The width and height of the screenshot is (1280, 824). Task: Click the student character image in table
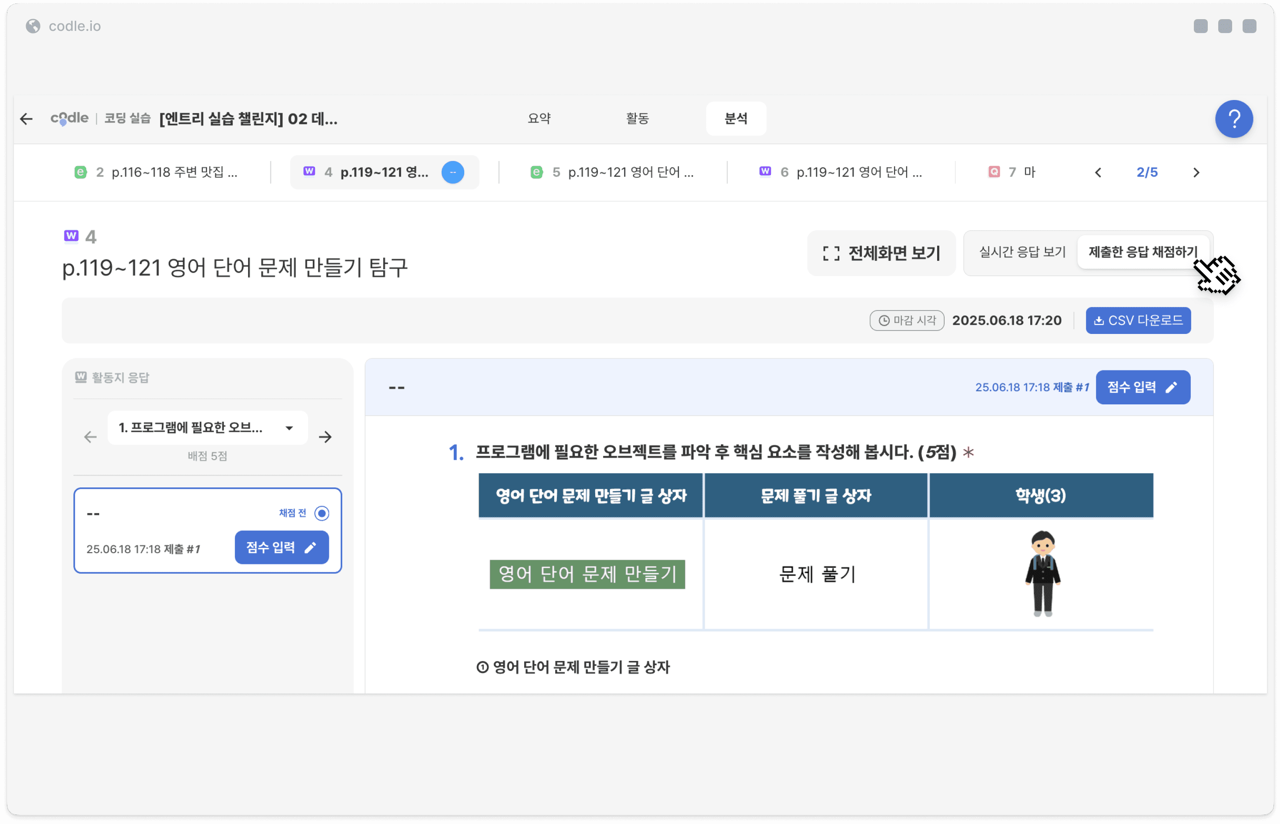tap(1042, 574)
